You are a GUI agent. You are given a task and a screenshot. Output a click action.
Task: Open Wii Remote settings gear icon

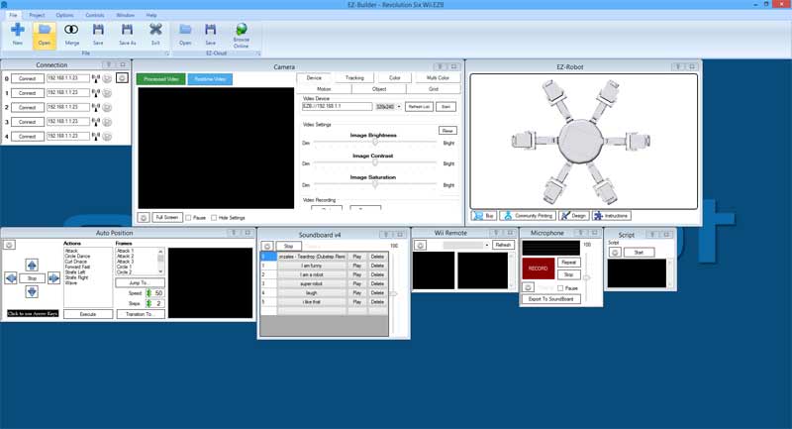420,245
